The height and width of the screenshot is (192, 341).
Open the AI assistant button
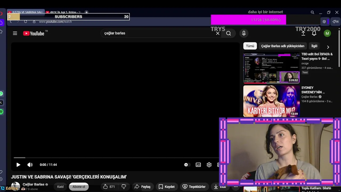pos(336,22)
